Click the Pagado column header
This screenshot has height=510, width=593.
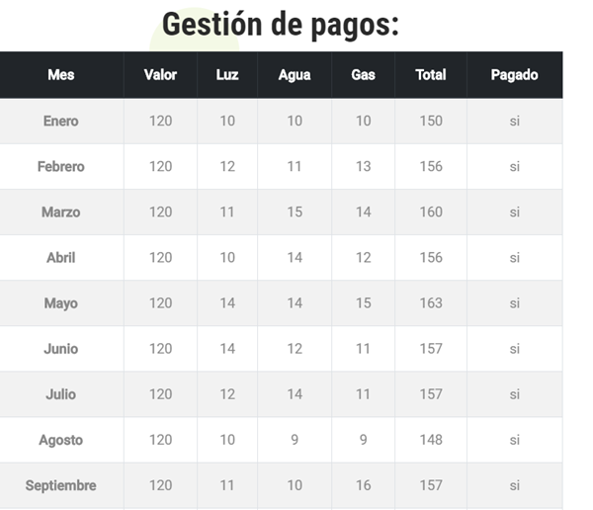point(514,75)
